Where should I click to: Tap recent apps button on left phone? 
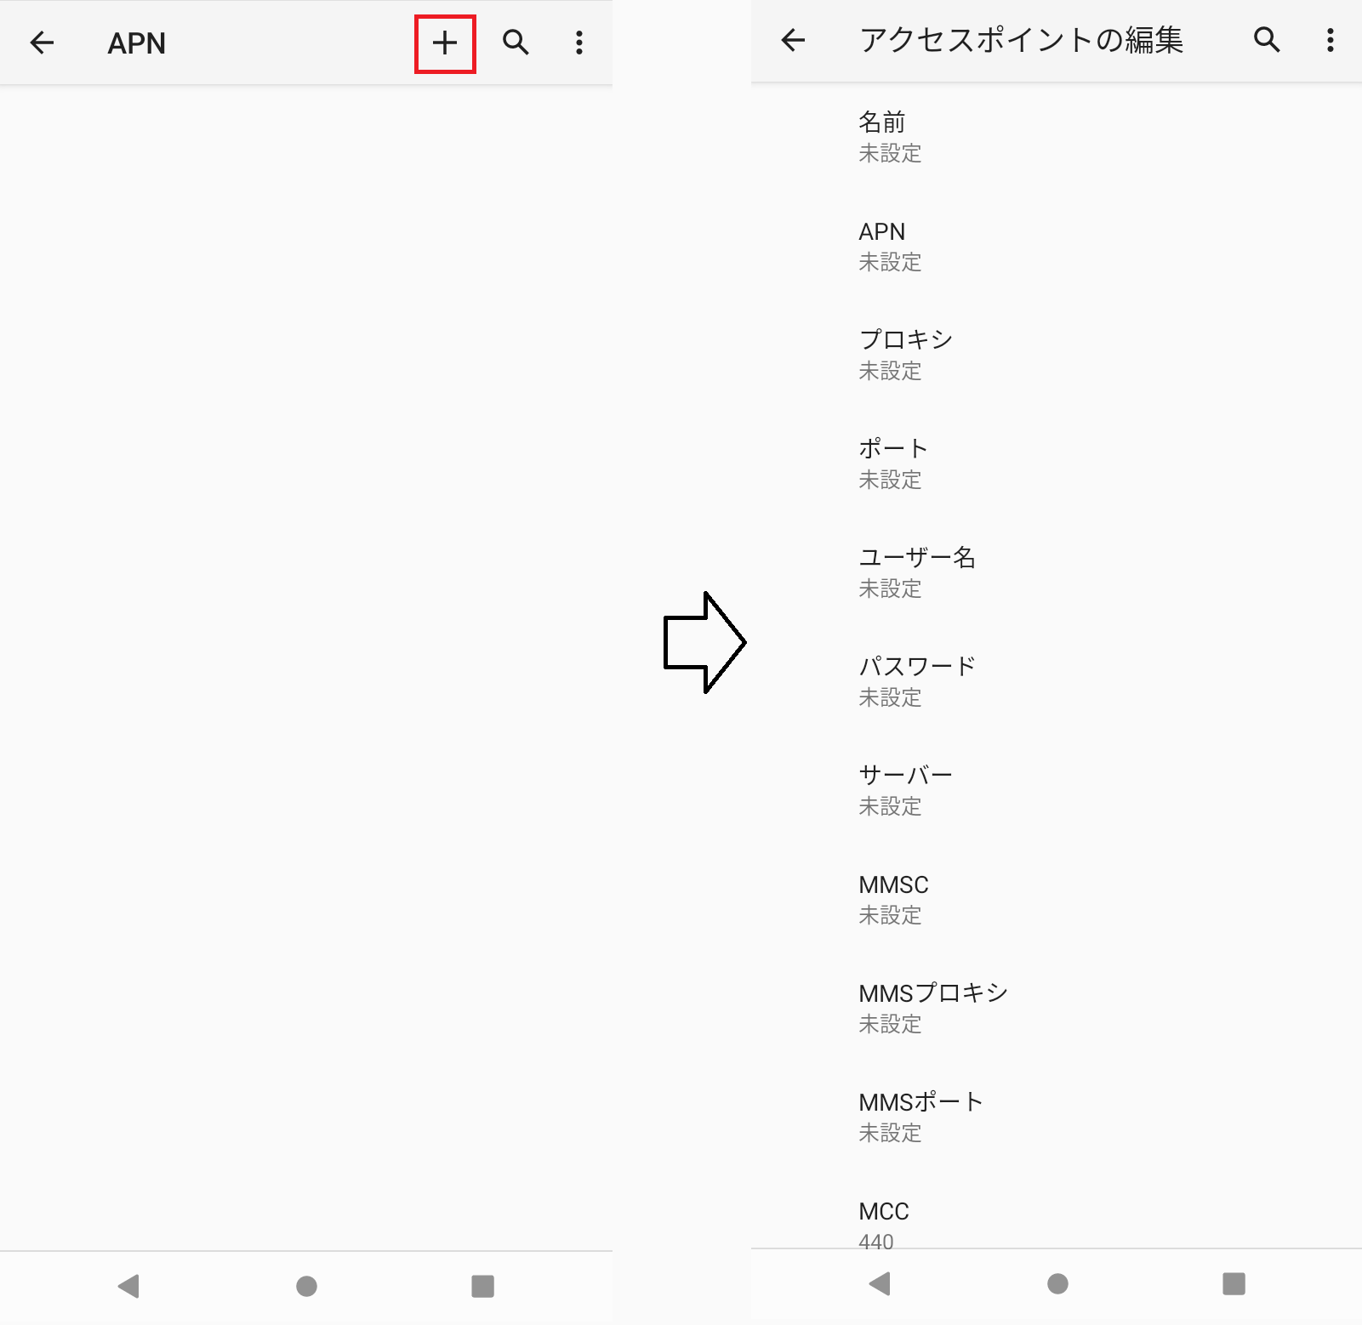coord(483,1286)
